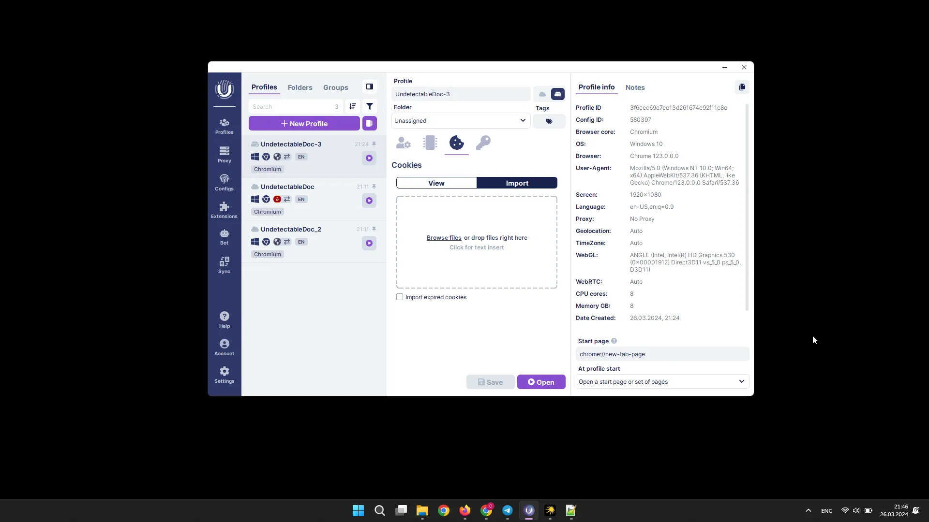Viewport: 929px width, 522px height.
Task: Click the mass-create profiles icon button
Action: point(370,123)
